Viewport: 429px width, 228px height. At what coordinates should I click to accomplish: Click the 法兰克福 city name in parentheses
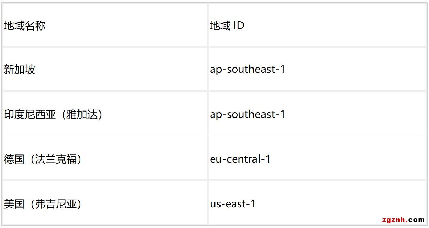click(56, 159)
